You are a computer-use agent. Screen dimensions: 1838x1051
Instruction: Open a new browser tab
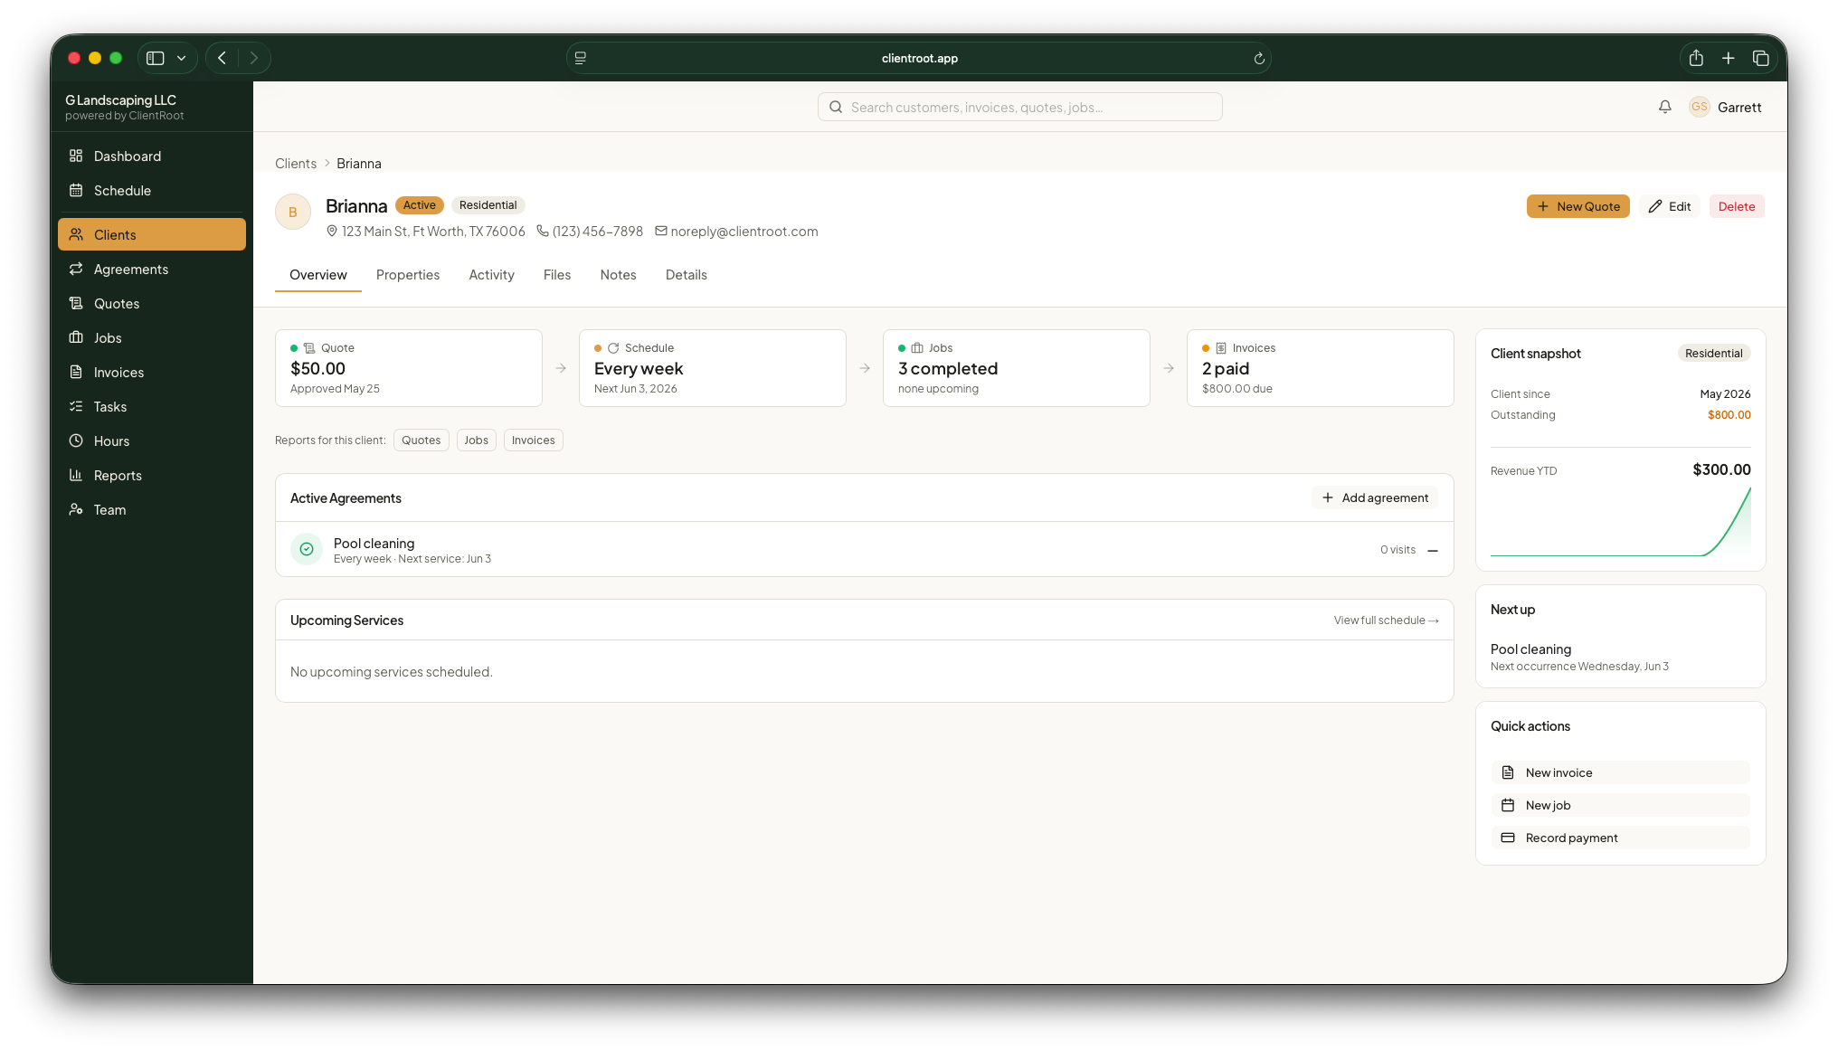(1728, 58)
